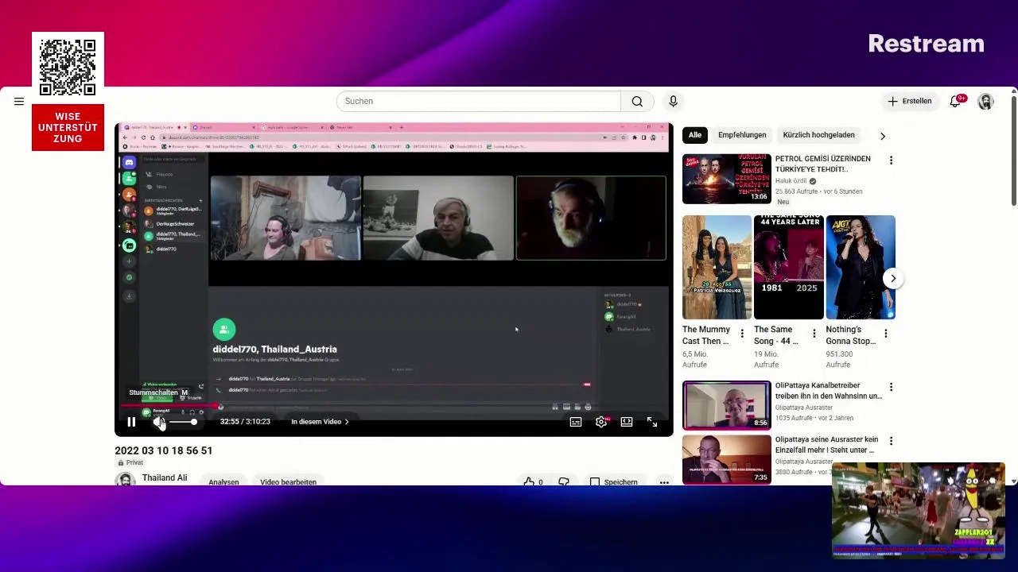The image size is (1018, 572).
Task: Open 'OliPattaya Kanalbetreiber treiben' video thumbnail
Action: 727,405
